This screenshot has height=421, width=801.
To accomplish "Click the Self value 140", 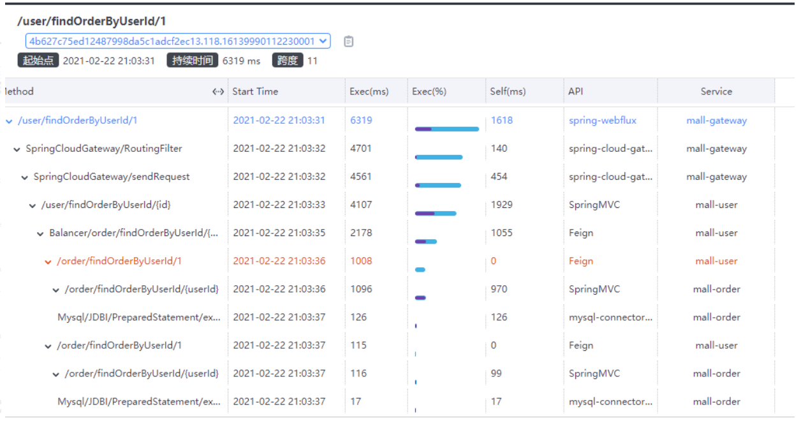I will tap(499, 148).
